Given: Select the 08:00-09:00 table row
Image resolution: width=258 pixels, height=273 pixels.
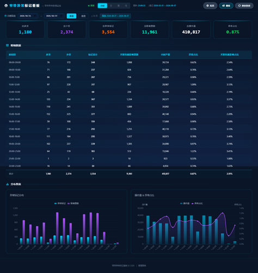Looking at the screenshot, I should [x=129, y=62].
